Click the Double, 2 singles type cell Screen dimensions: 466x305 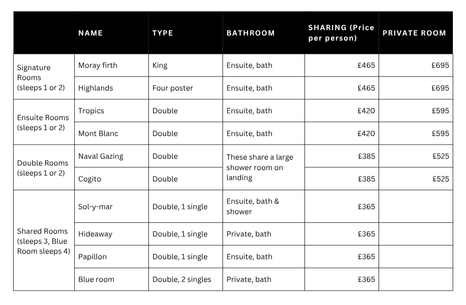click(186, 279)
